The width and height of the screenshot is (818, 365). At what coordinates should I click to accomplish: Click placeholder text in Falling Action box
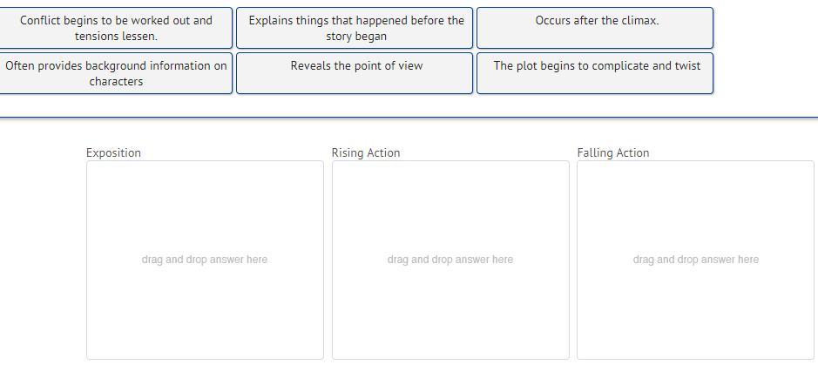click(x=695, y=260)
